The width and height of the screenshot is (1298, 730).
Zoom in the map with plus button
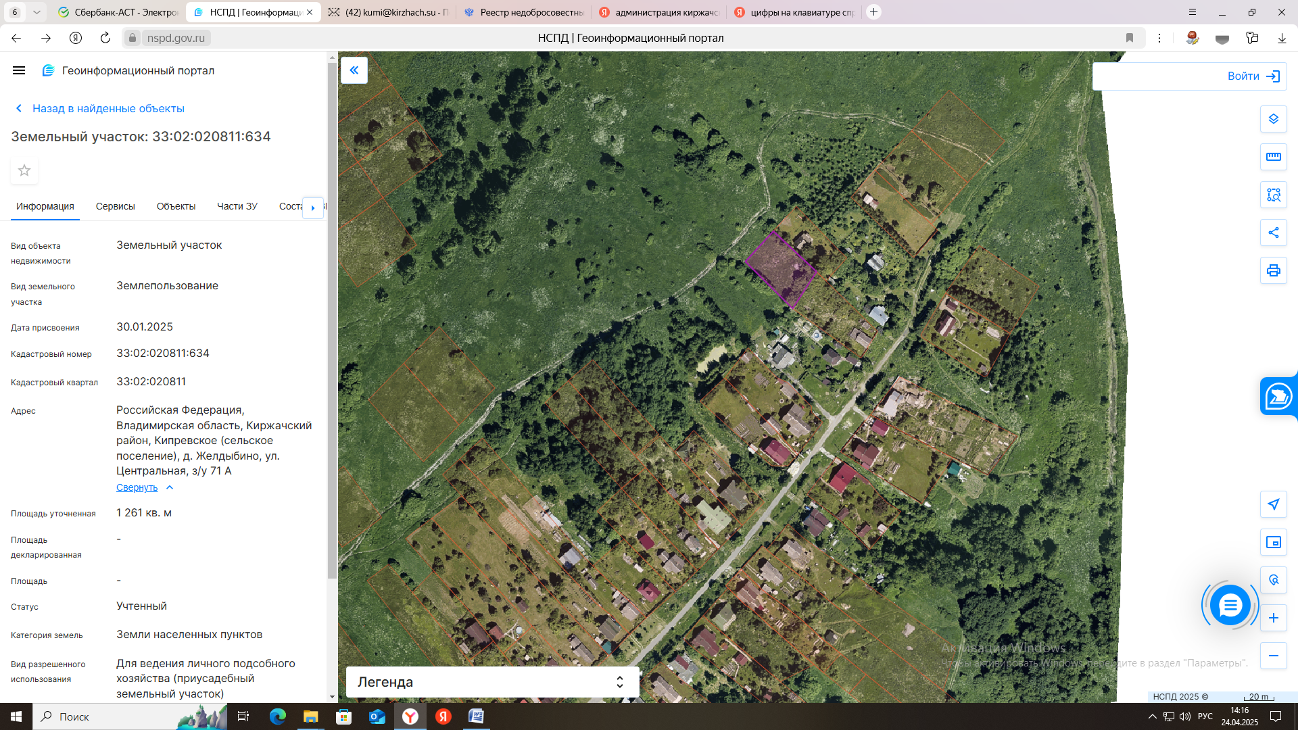(1273, 618)
